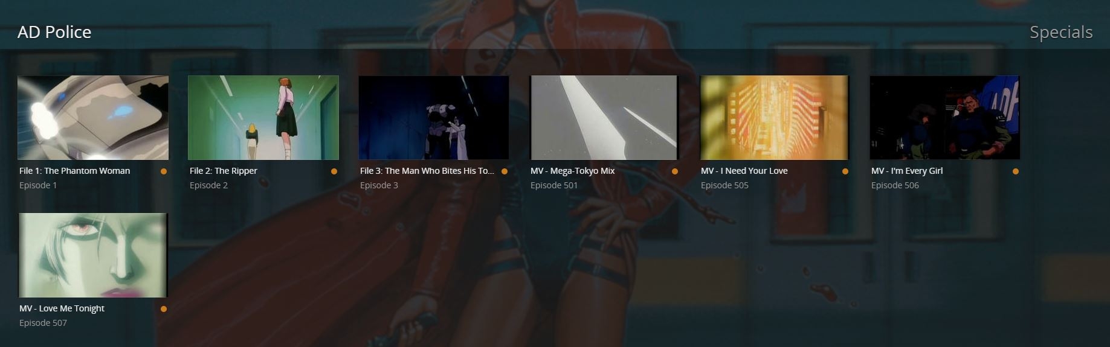Viewport: 1110px width, 347px height.
Task: Toggle unwatched dot for File 2: The Ripper
Action: (x=334, y=171)
